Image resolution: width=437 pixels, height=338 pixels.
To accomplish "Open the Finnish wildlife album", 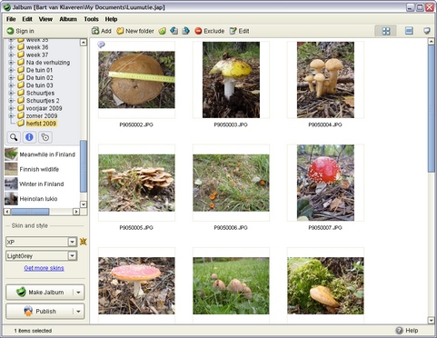I will pos(32,169).
